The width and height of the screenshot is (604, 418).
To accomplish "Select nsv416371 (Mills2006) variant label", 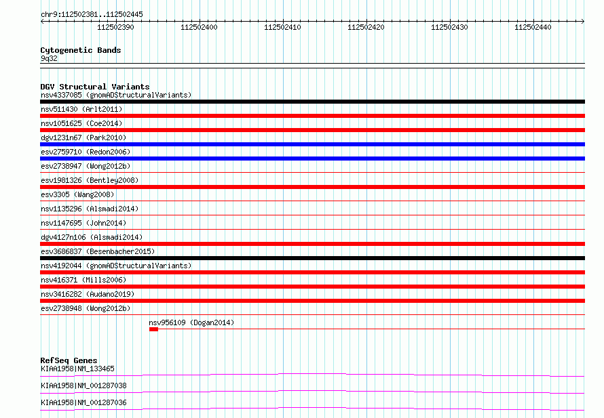I will click(x=83, y=280).
